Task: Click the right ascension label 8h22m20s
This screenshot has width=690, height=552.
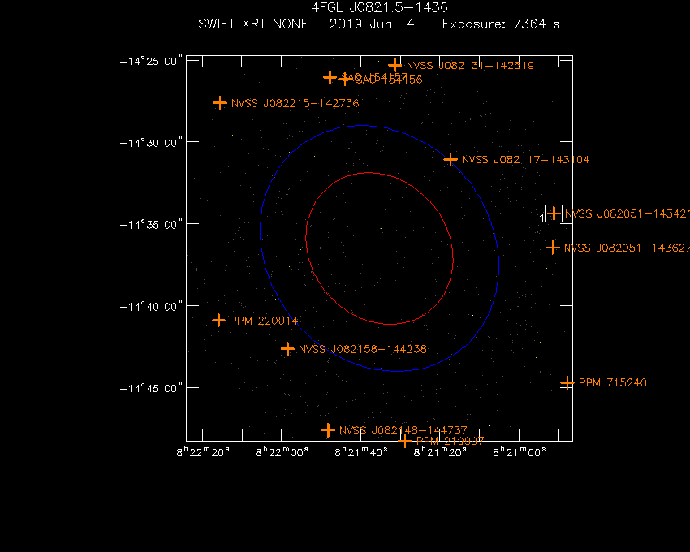Action: pos(203,452)
